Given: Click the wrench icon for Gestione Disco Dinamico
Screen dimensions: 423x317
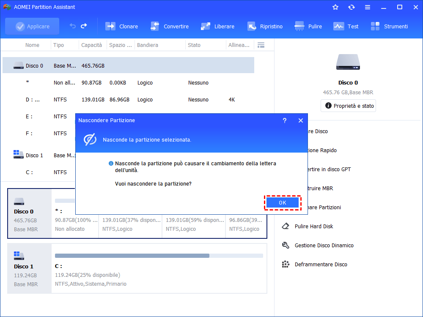Looking at the screenshot, I should [286, 245].
